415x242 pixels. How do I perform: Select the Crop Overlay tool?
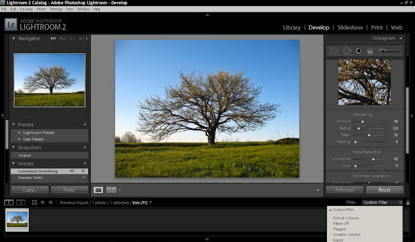(x=335, y=51)
